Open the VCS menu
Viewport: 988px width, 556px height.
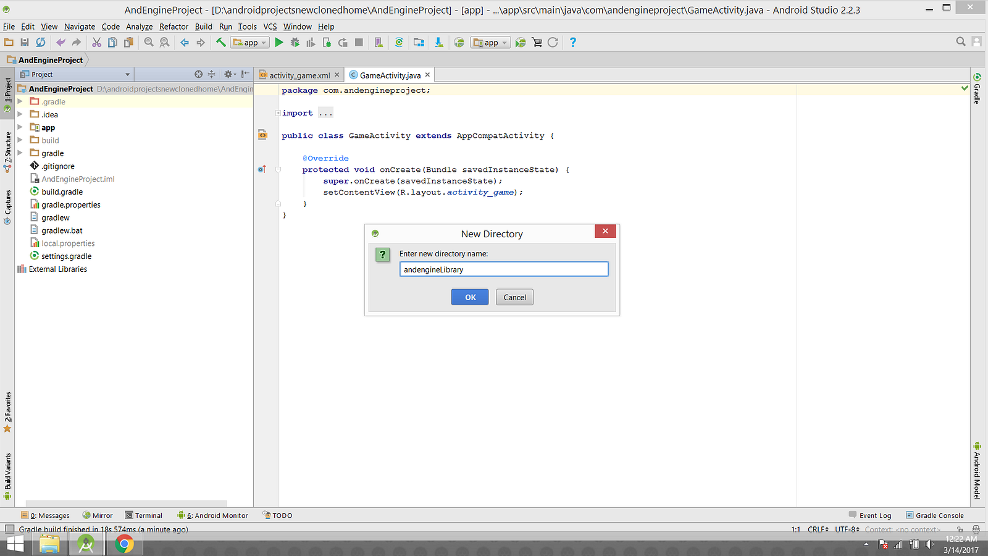pyautogui.click(x=270, y=27)
